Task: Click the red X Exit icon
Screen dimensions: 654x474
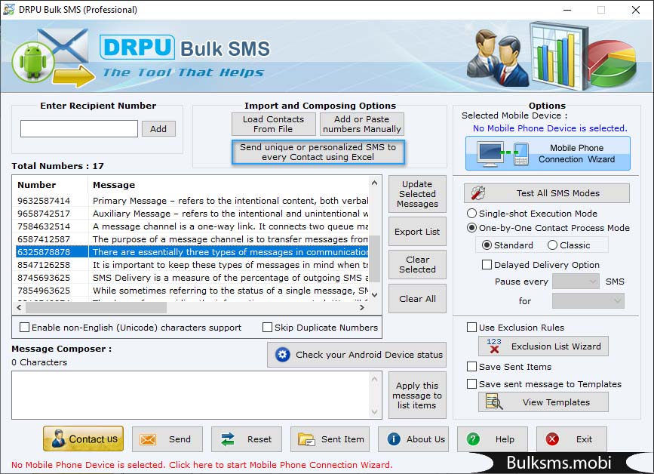Action: click(x=552, y=439)
